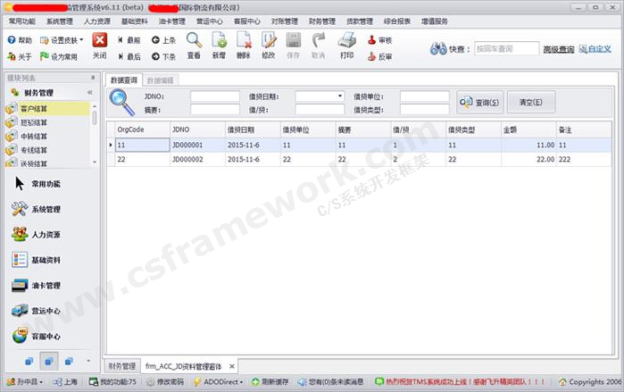The height and width of the screenshot is (392, 624).
Task: Click the 删除 delete record icon
Action: (244, 41)
